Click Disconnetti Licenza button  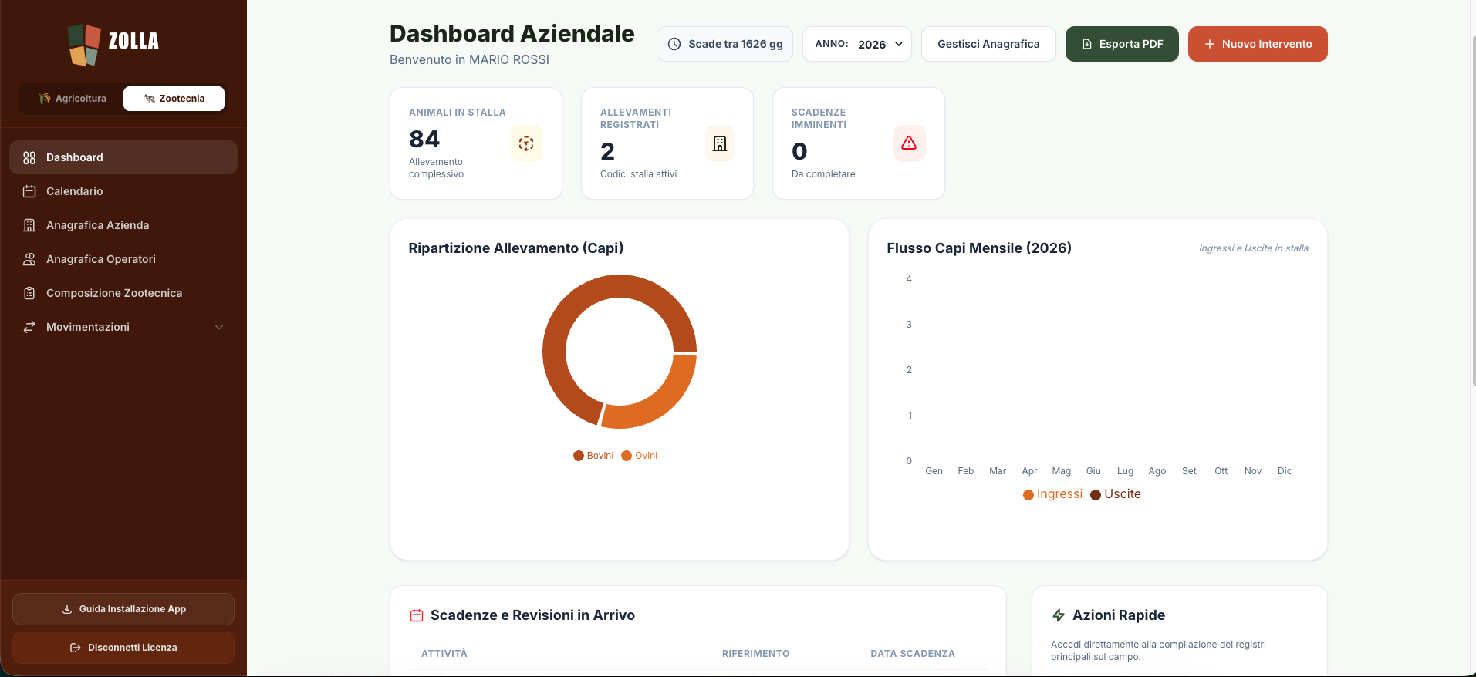coord(123,648)
